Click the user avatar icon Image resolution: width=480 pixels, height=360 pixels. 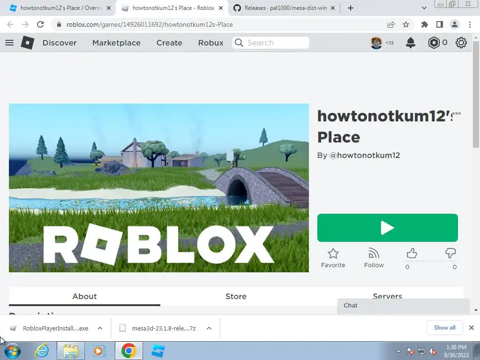coord(376,43)
